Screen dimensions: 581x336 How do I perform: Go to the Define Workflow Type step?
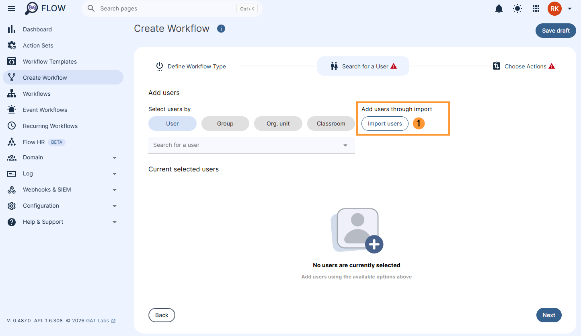191,66
